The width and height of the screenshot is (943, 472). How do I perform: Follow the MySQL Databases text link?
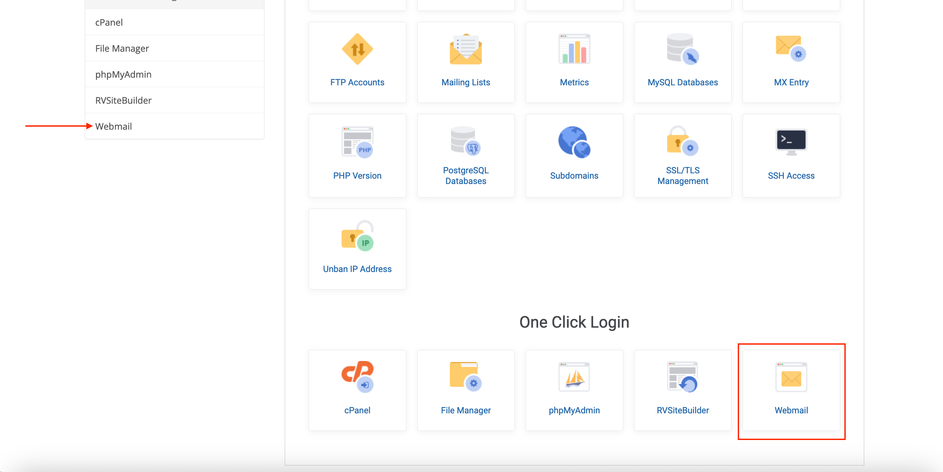683,82
